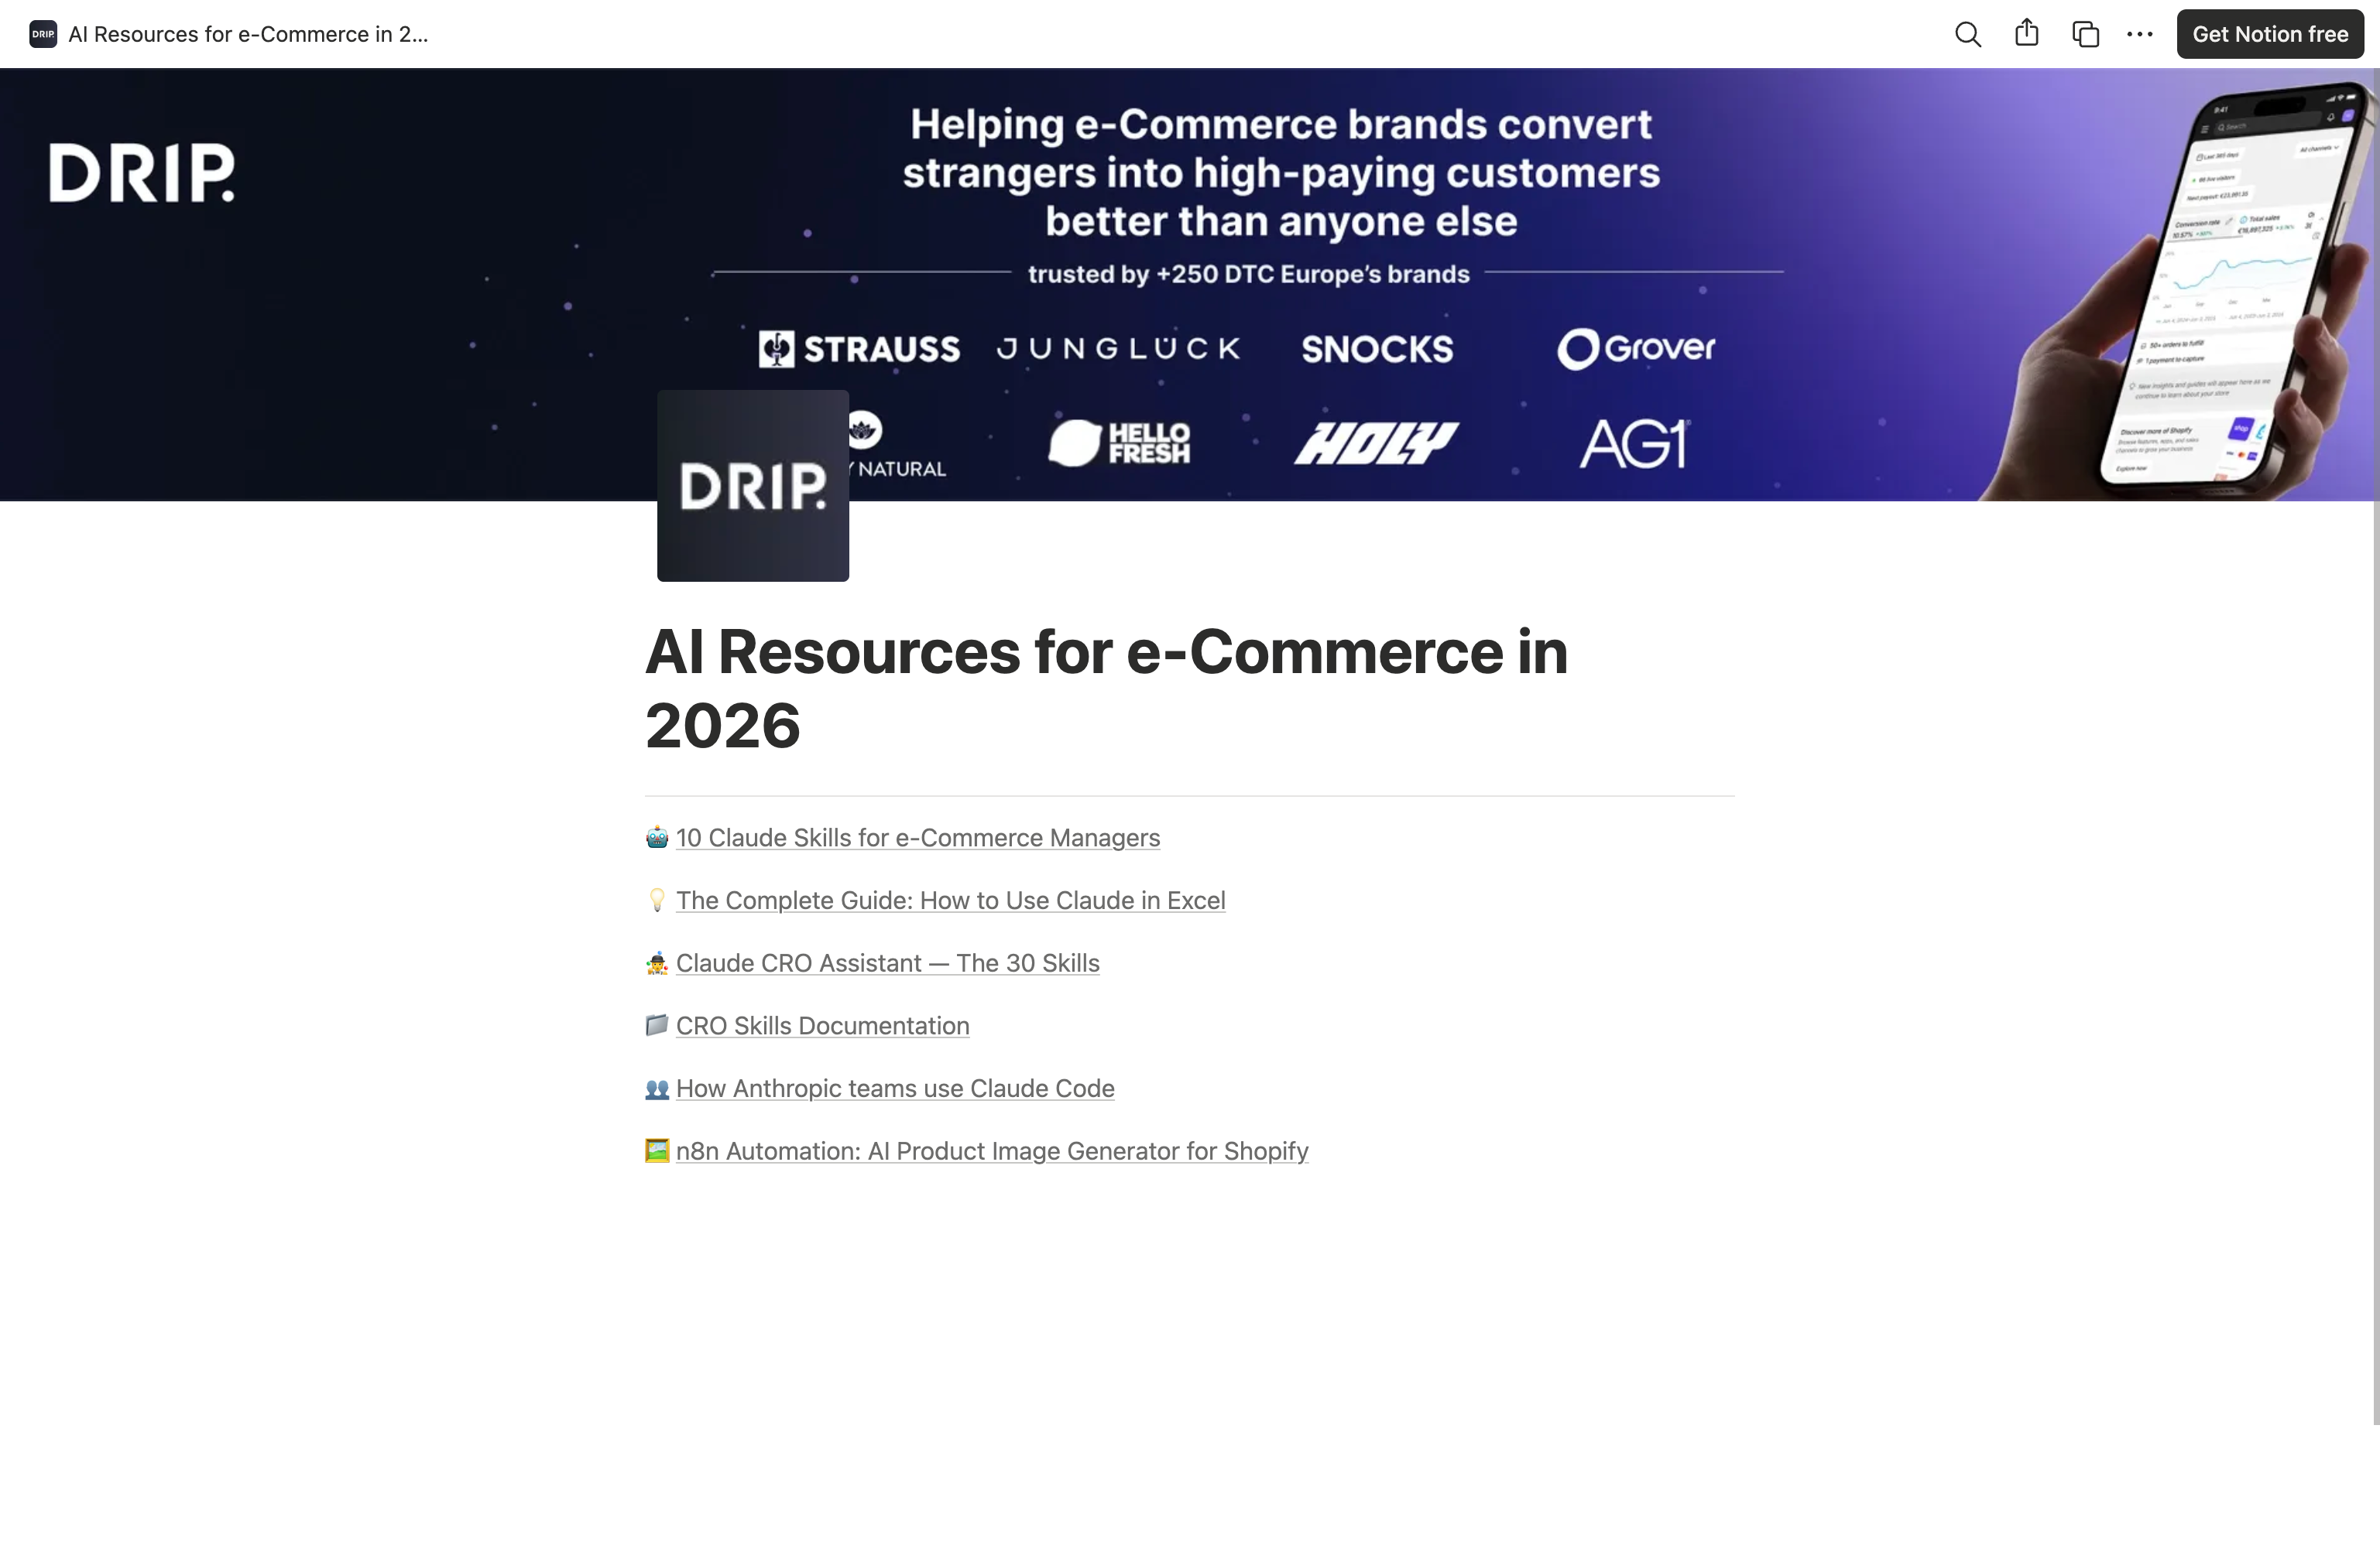Click the HELLO FRESH logo in banner
The height and width of the screenshot is (1562, 2380).
coord(1119,443)
